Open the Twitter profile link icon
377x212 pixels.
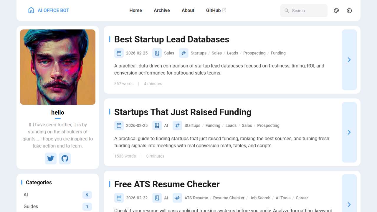pyautogui.click(x=51, y=158)
